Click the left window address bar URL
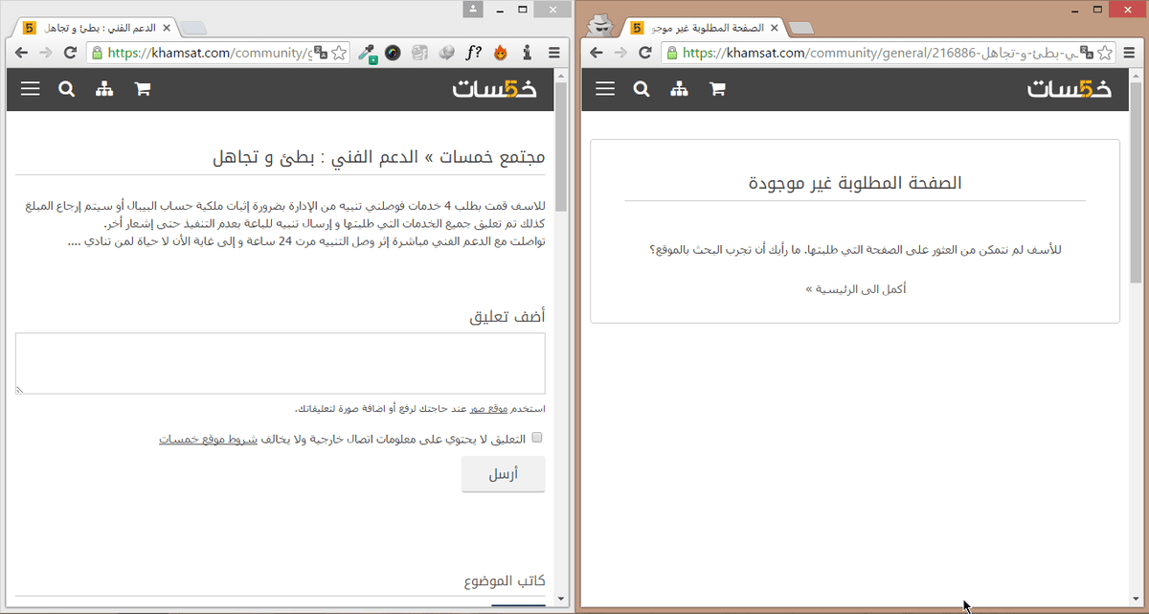 [209, 53]
